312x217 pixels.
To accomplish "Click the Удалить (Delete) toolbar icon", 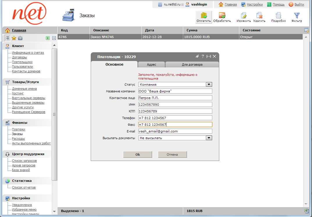I will (x=259, y=16).
